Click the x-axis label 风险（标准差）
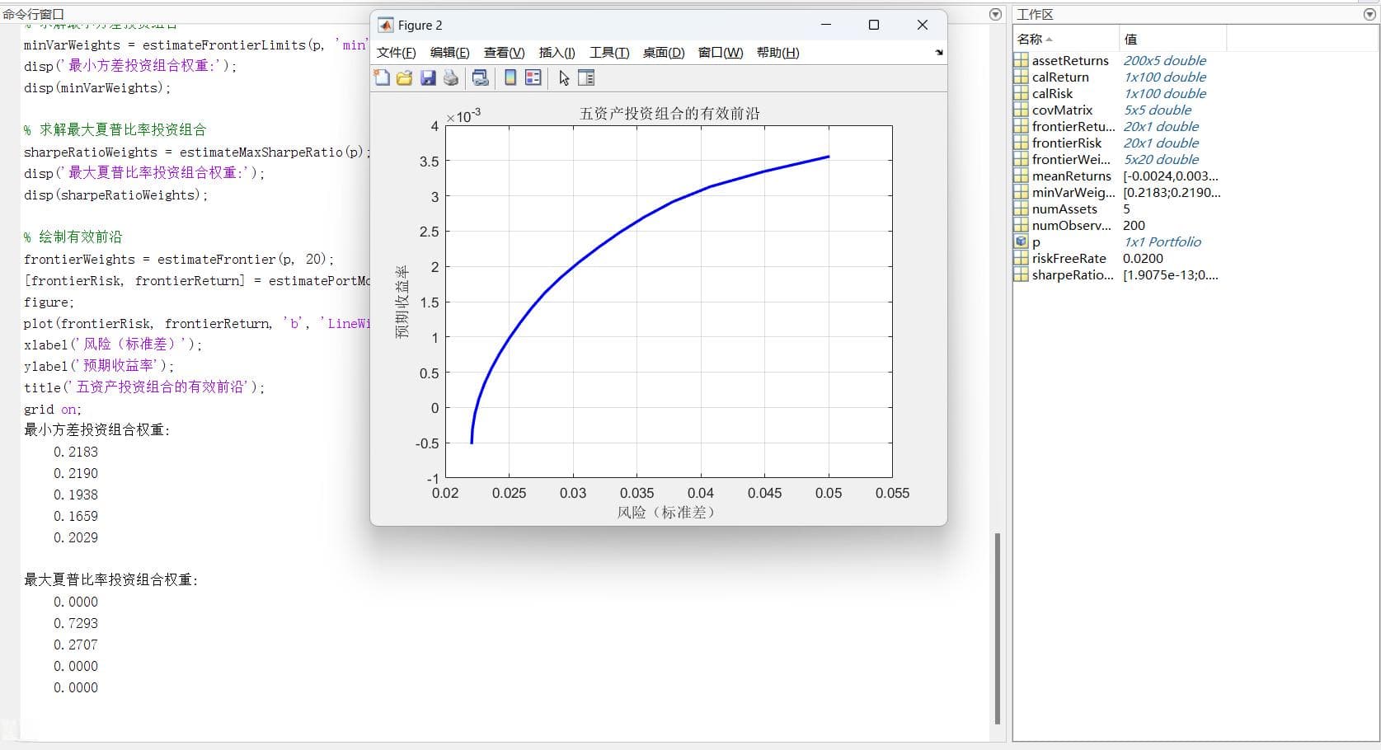Image resolution: width=1381 pixels, height=750 pixels. (667, 512)
